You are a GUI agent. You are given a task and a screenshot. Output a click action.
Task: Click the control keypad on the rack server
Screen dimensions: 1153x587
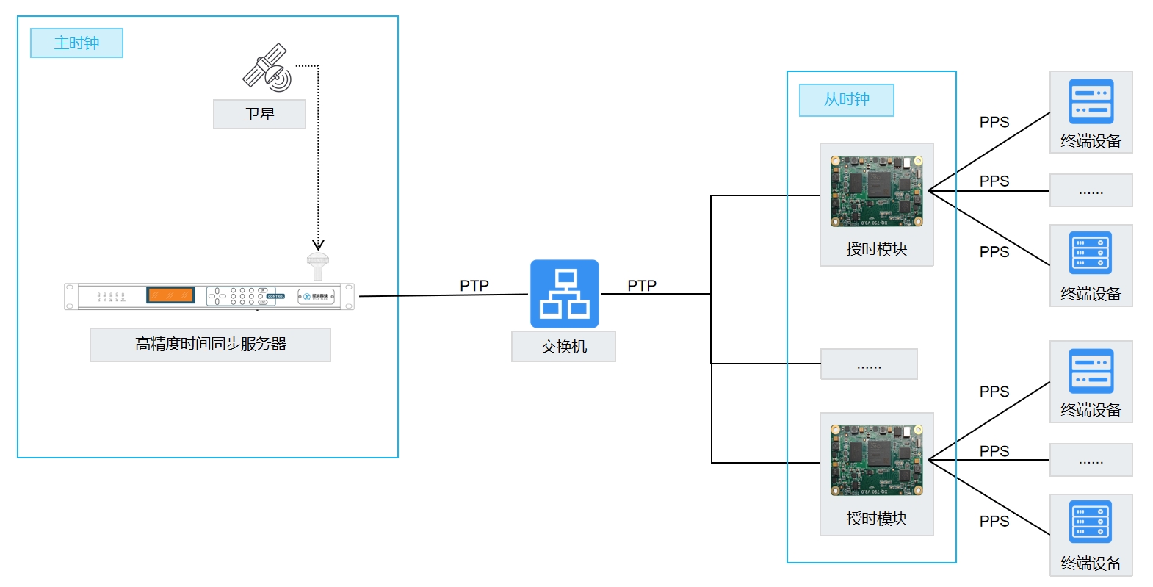tap(241, 296)
